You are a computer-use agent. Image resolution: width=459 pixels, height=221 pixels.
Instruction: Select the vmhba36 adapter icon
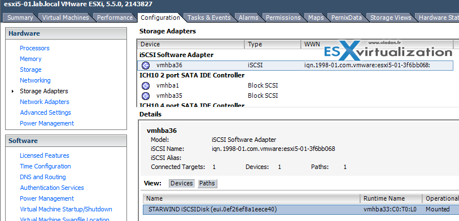click(x=146, y=66)
